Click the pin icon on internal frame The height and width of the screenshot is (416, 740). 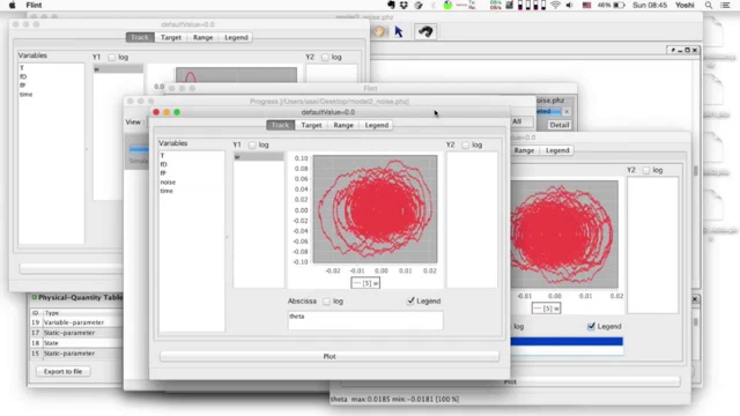point(673,50)
